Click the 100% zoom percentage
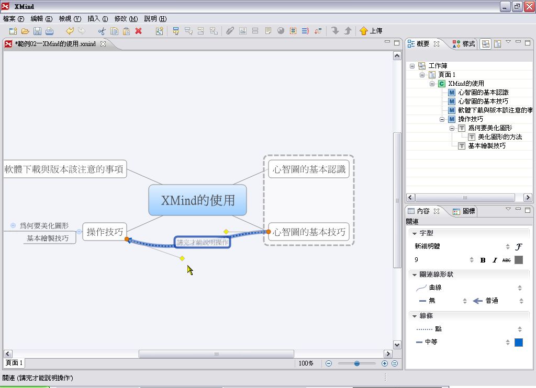 tap(306, 363)
